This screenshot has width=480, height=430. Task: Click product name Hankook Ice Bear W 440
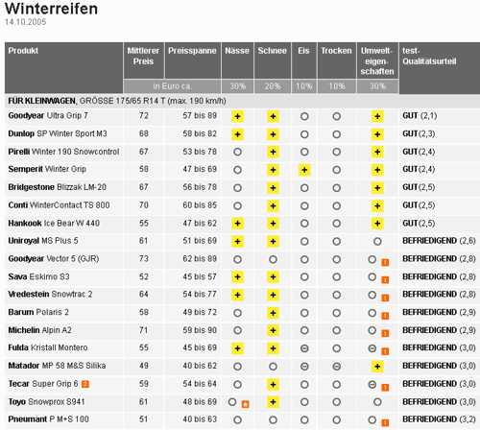click(x=54, y=223)
